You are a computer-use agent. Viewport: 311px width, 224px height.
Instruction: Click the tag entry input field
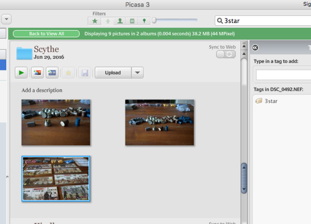284,75
